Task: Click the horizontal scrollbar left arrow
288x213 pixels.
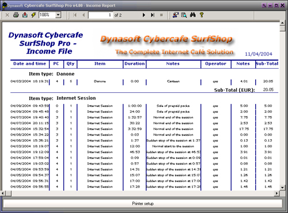Action: [3, 193]
